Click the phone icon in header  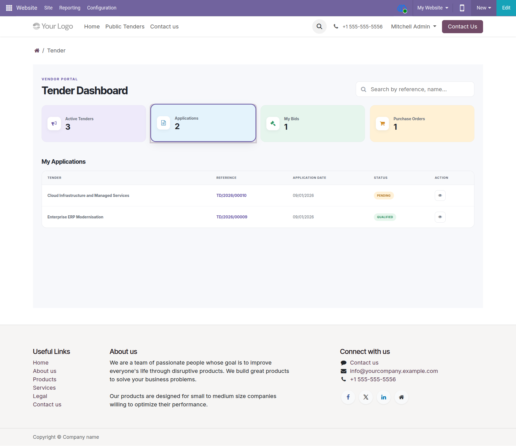[336, 26]
